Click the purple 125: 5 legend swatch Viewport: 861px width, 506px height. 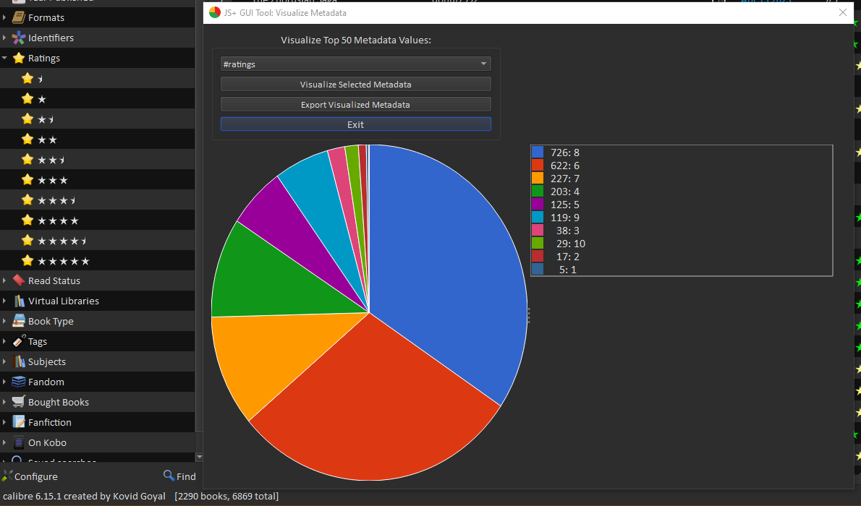click(x=538, y=204)
